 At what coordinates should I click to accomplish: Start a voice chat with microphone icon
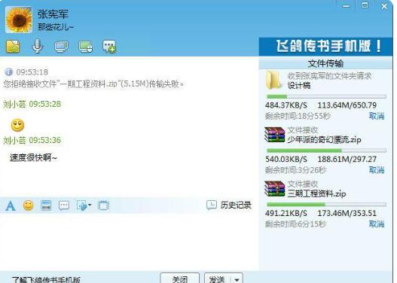(37, 46)
